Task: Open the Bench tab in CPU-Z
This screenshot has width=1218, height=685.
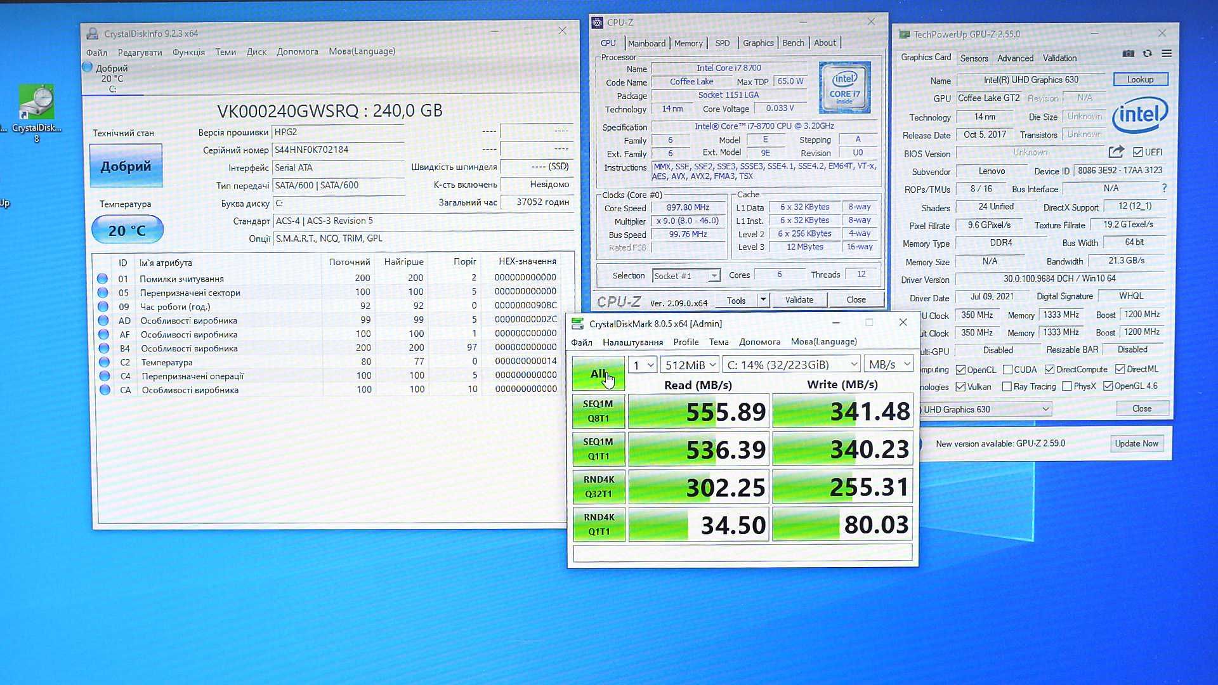Action: [x=793, y=43]
